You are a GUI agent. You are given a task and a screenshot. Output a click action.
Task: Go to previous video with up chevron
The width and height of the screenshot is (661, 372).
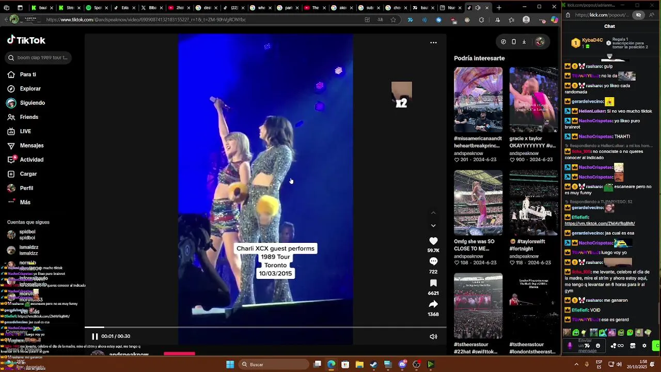pos(433,213)
